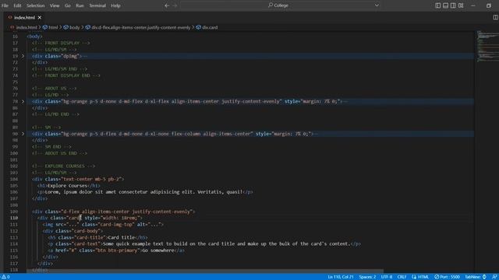
Task: Close the index.html tab
Action: tap(40, 17)
